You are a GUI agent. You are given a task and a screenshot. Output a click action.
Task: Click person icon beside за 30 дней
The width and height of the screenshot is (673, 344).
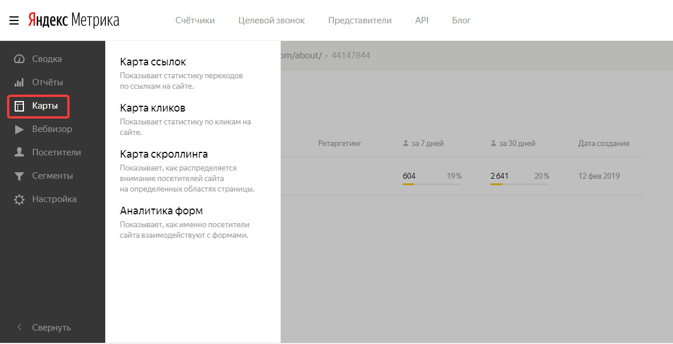point(493,143)
